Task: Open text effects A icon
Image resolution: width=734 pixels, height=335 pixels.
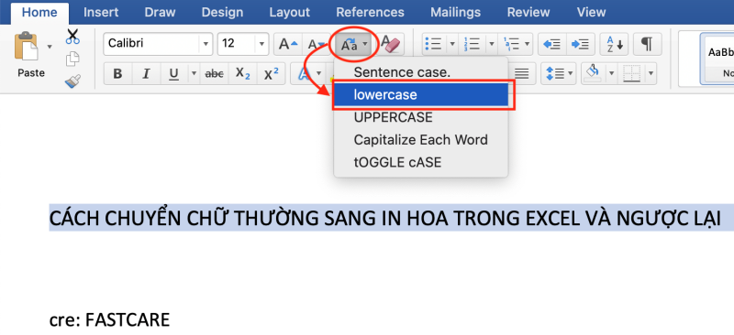Action: pos(304,73)
